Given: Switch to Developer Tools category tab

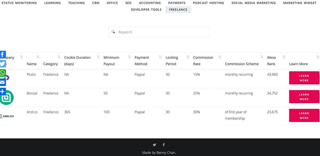Looking at the screenshot, I should click(x=146, y=10).
